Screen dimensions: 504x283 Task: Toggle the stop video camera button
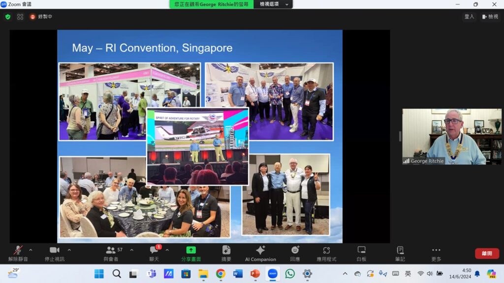tap(54, 251)
